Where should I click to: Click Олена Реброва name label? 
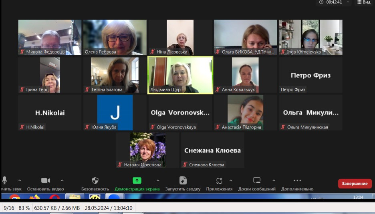click(x=101, y=52)
